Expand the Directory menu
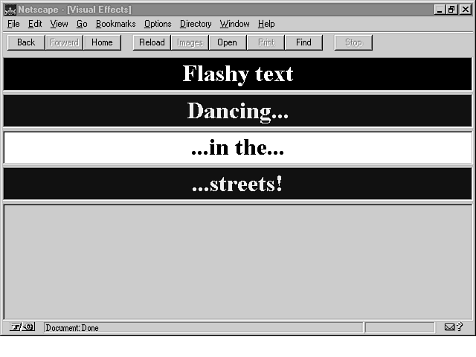The width and height of the screenshot is (476, 357). 196,24
